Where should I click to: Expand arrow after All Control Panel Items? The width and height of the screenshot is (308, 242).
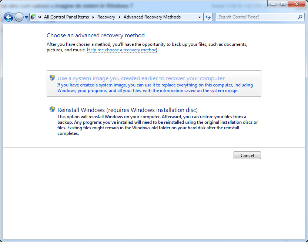(x=93, y=17)
